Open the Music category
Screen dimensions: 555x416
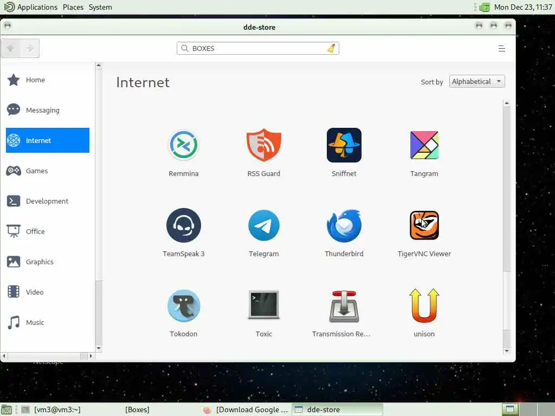tap(48, 322)
